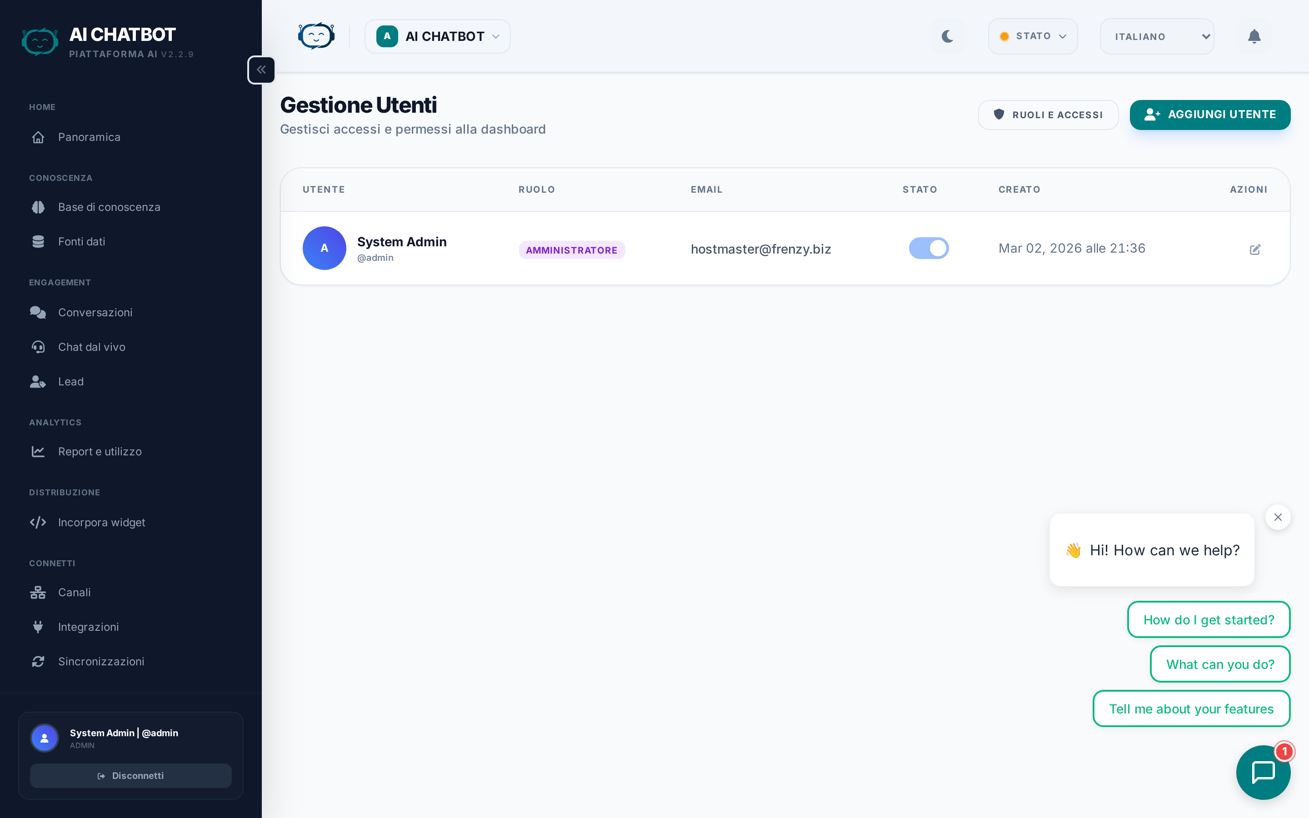
Task: Expand the AI CHATBOT workspace dropdown
Action: point(437,36)
